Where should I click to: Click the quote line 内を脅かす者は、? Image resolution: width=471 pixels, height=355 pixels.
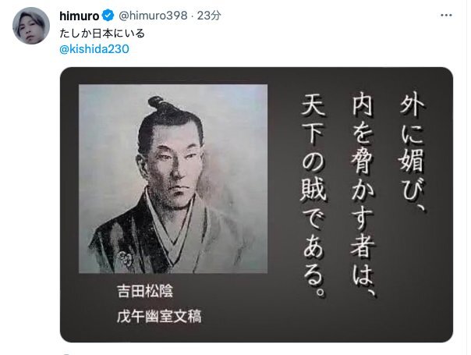tap(363, 197)
